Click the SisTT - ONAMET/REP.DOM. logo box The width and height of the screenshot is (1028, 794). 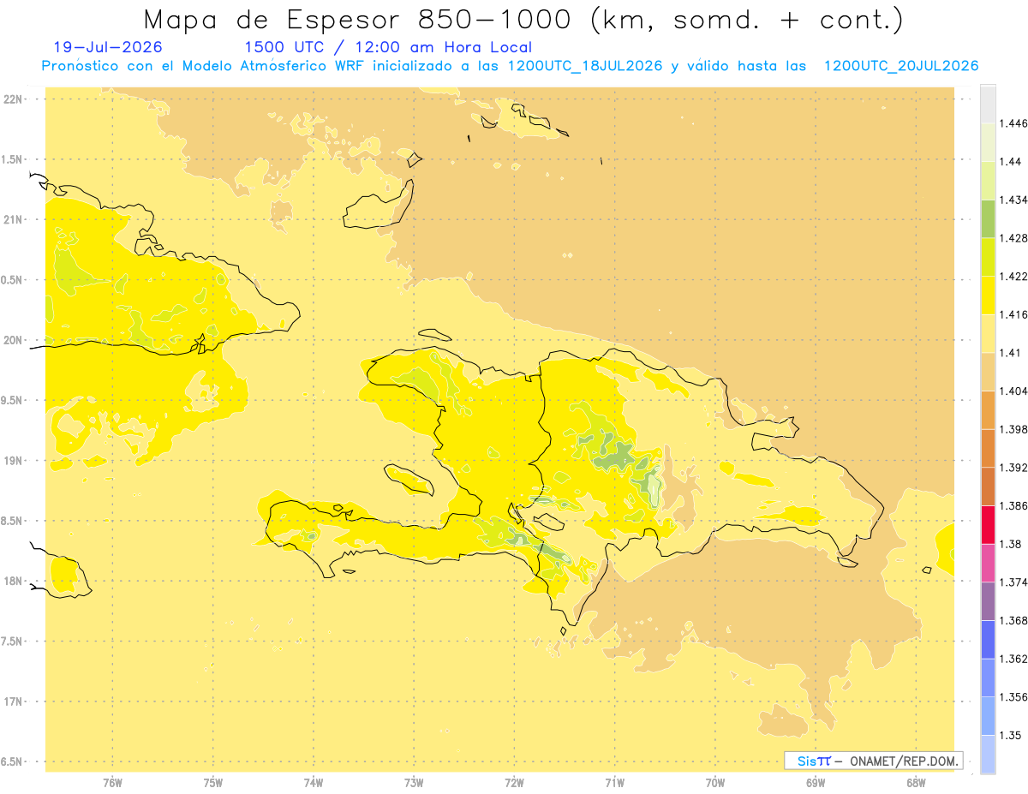pyautogui.click(x=874, y=761)
